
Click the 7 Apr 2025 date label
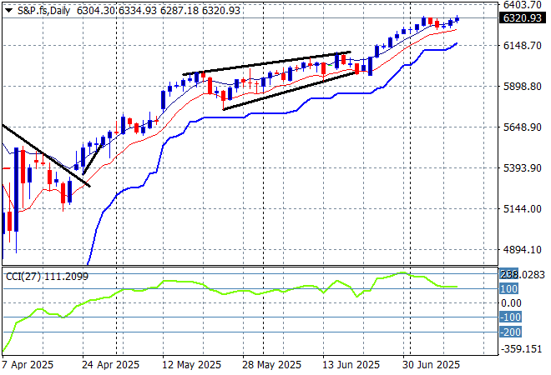tap(28, 365)
